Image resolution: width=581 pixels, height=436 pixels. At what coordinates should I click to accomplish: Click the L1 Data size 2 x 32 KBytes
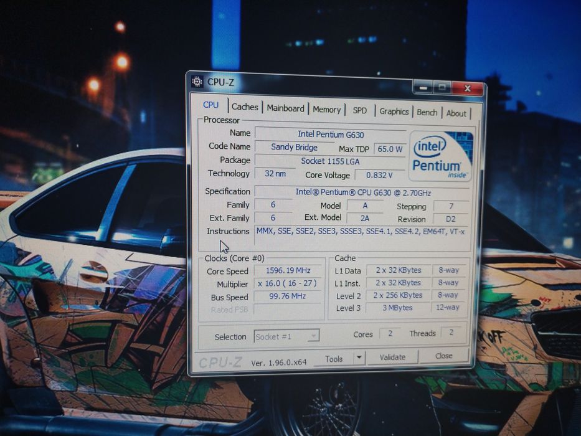(399, 270)
